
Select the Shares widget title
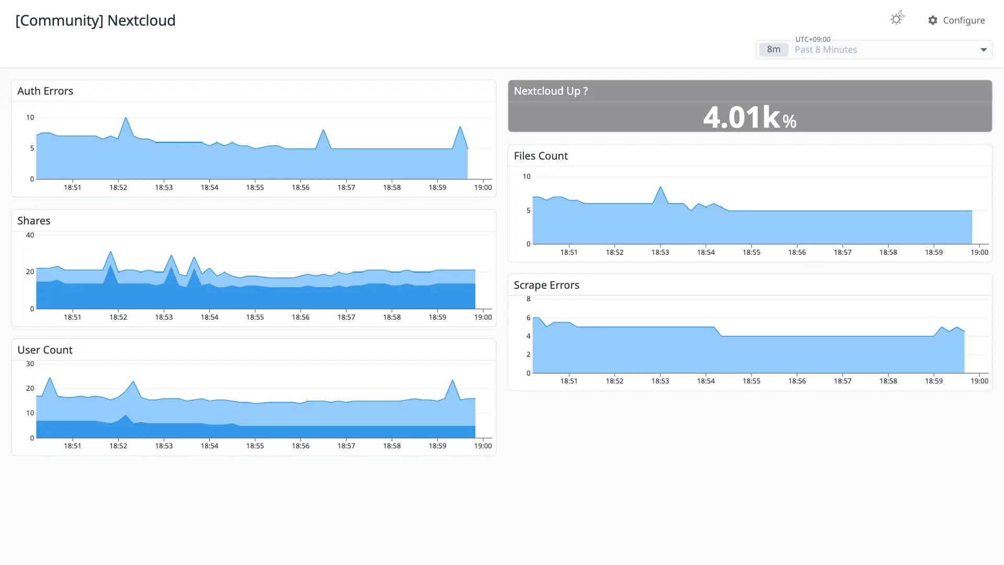34,221
